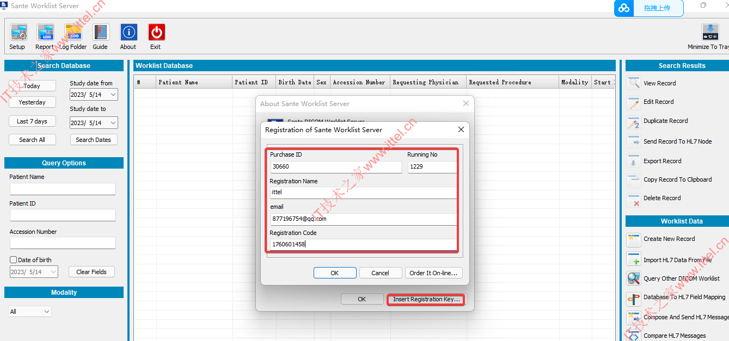The height and width of the screenshot is (341, 729).
Task: Click the Running No field
Action: pyautogui.click(x=432, y=166)
